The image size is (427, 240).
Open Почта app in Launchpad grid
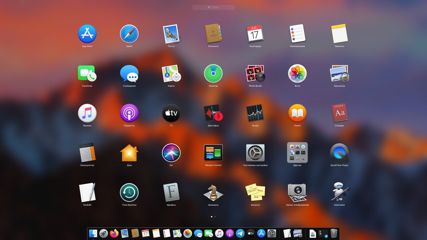[171, 34]
